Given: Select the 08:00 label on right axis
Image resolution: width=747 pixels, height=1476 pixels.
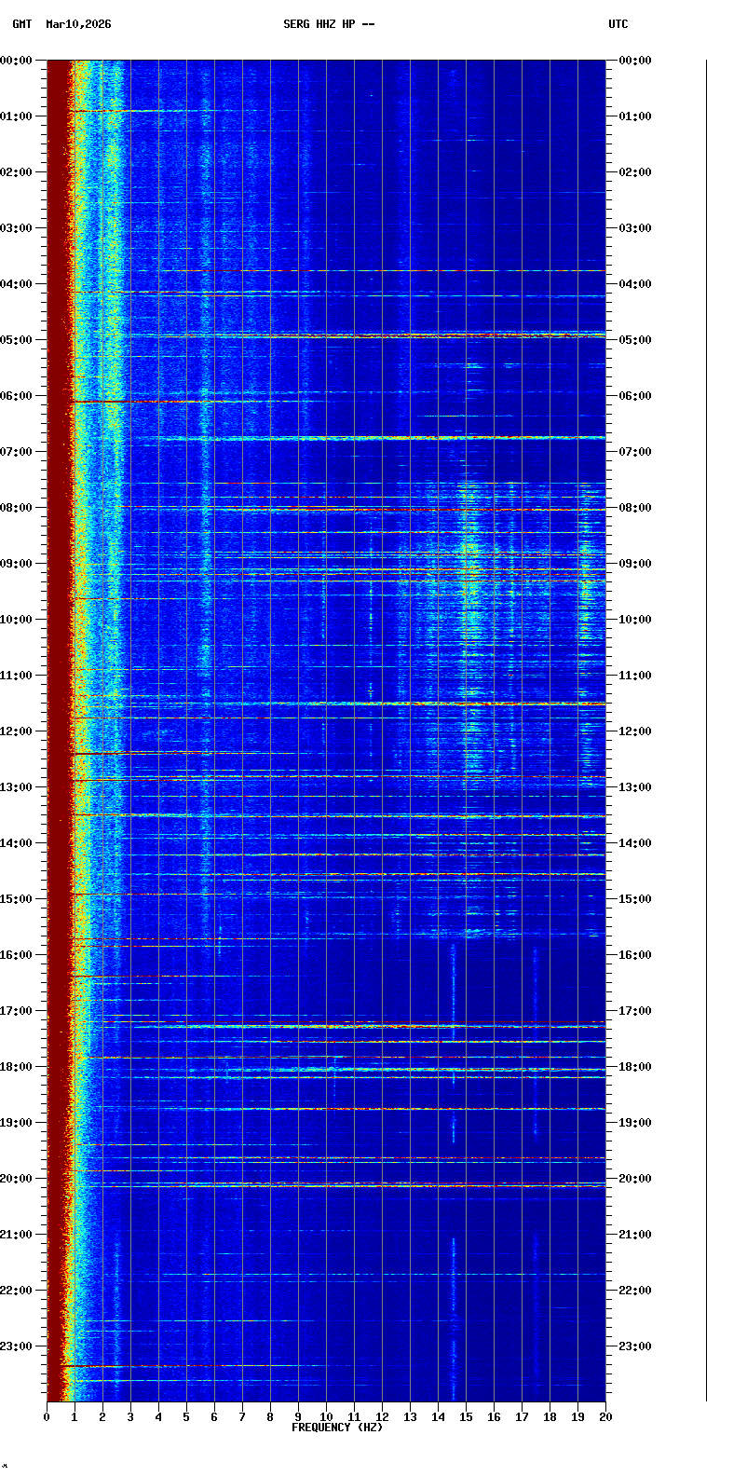Looking at the screenshot, I should 635,508.
